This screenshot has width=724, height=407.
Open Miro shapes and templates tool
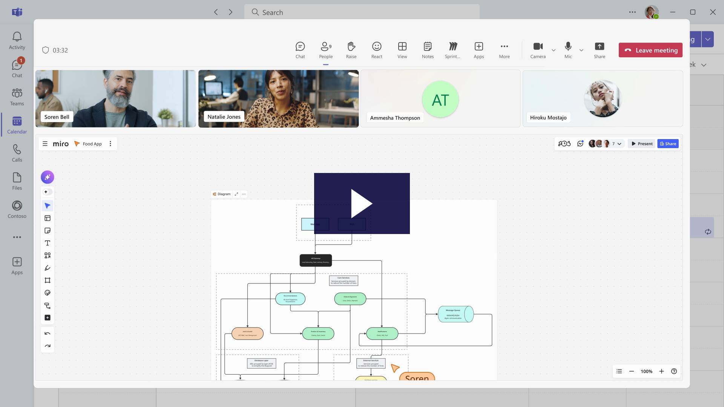(x=48, y=256)
